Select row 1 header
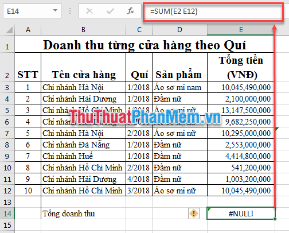This screenshot has height=233, width=289. pyautogui.click(x=7, y=44)
